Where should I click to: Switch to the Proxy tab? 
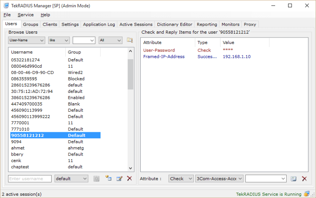pyautogui.click(x=250, y=24)
